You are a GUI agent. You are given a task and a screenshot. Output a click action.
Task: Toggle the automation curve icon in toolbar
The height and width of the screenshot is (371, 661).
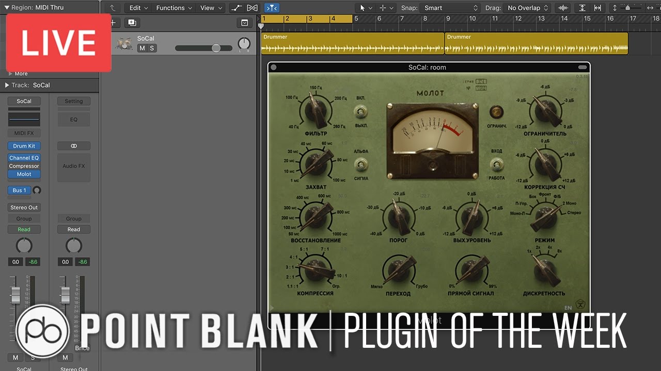pyautogui.click(x=236, y=8)
